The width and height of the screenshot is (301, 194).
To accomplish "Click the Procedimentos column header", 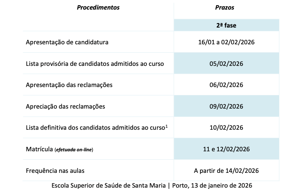I will point(98,8).
